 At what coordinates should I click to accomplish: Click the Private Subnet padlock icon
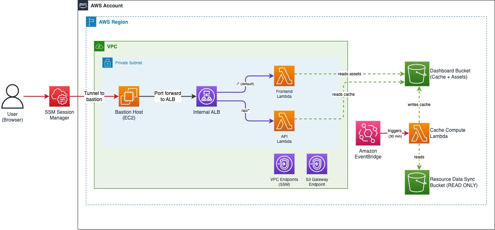coord(108,63)
